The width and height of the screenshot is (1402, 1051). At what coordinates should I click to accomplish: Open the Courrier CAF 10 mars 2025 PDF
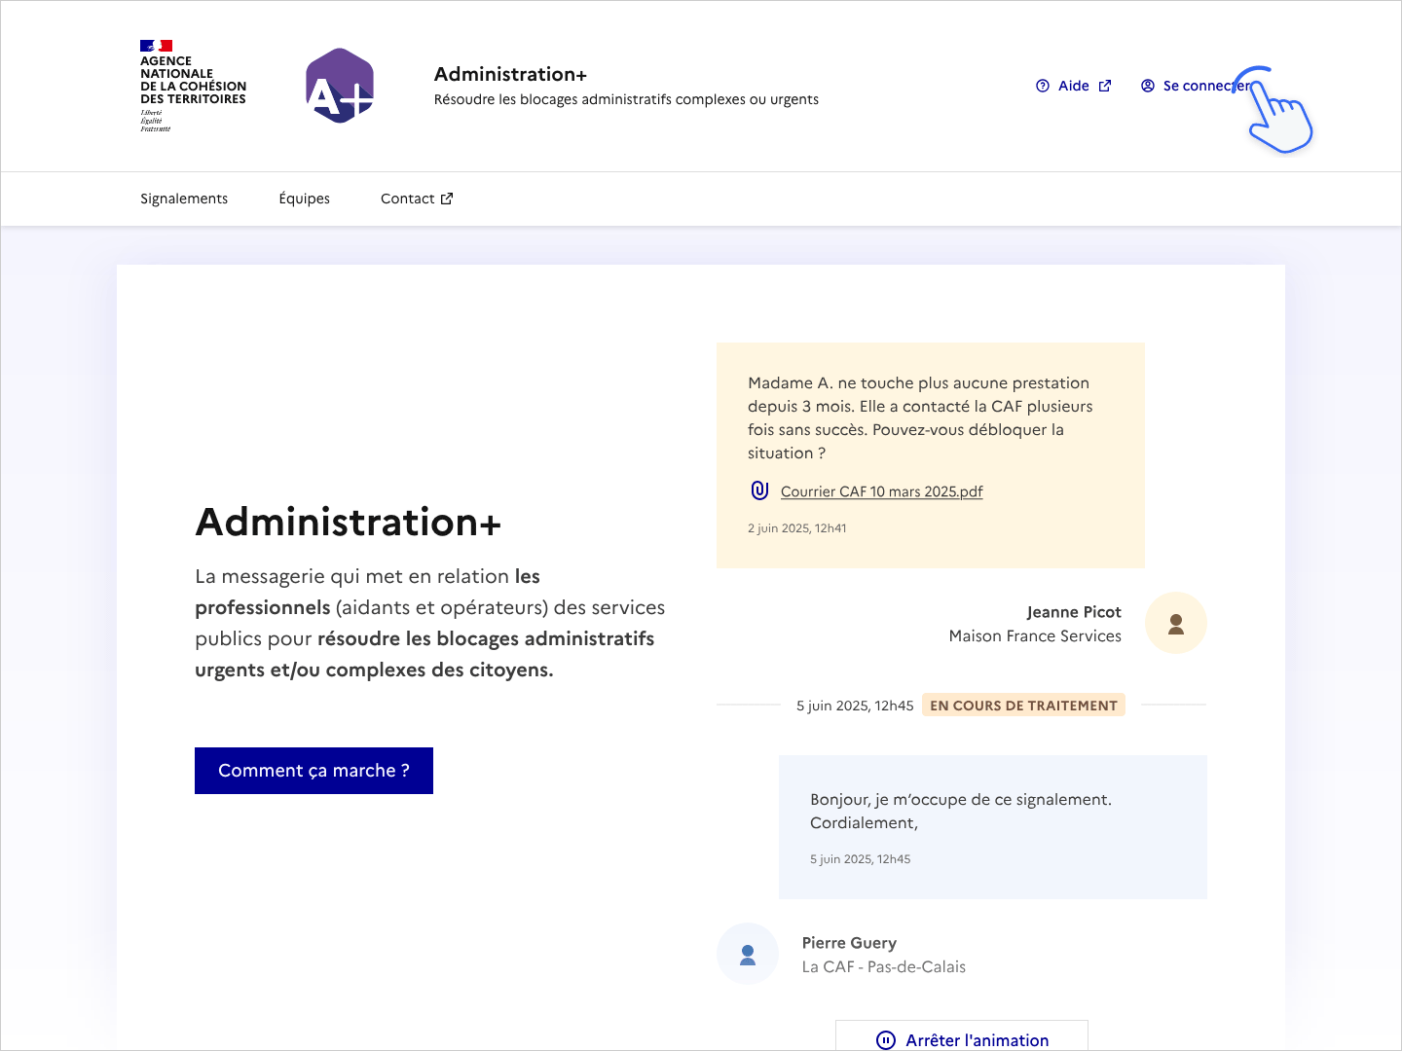881,491
